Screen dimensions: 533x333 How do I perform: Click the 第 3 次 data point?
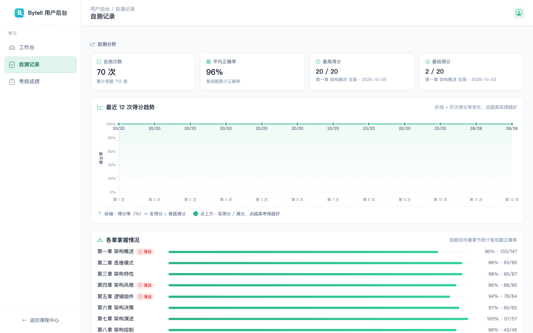[190, 124]
